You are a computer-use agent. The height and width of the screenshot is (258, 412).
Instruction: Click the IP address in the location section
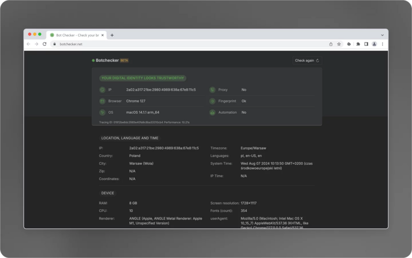coord(164,148)
